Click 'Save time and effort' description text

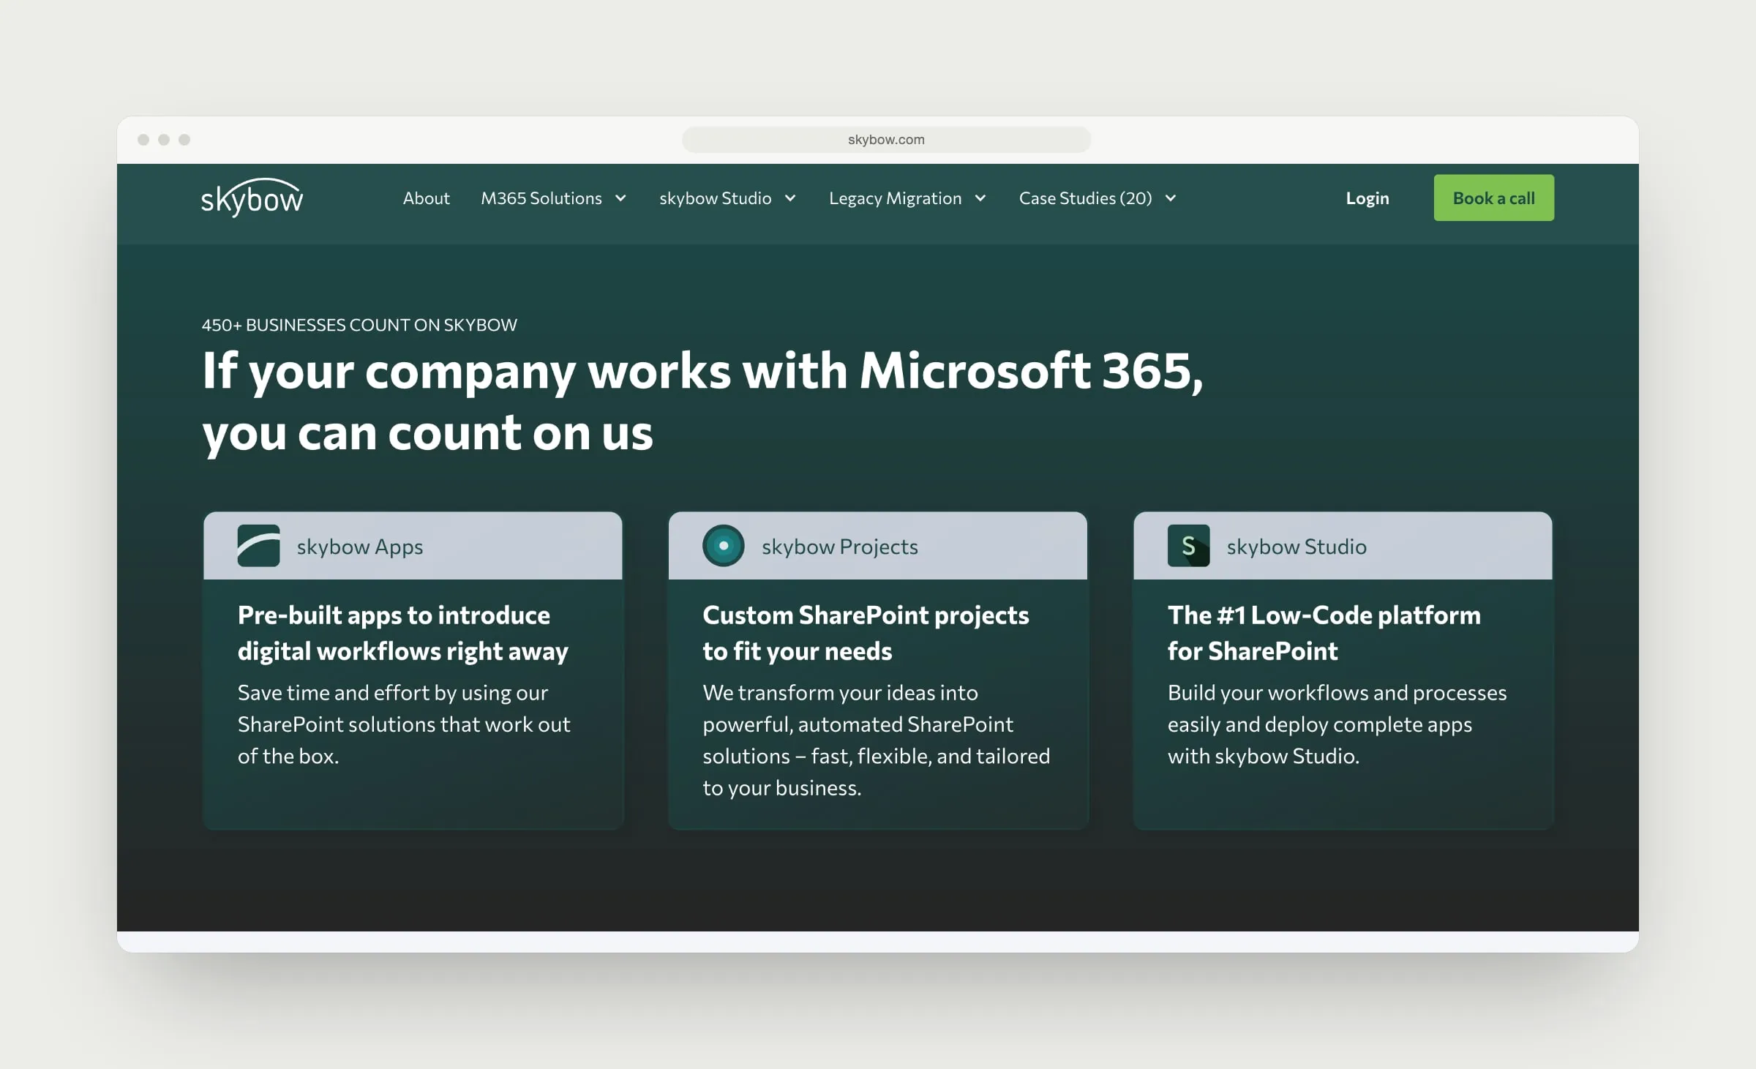[403, 724]
